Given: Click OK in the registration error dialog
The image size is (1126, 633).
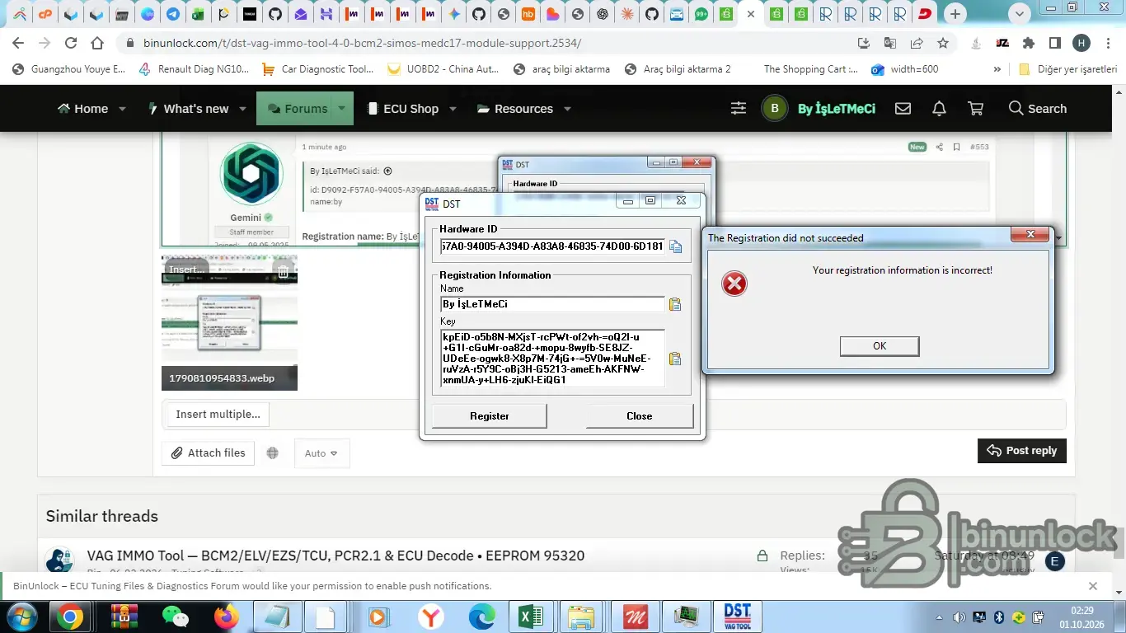Looking at the screenshot, I should [x=880, y=346].
